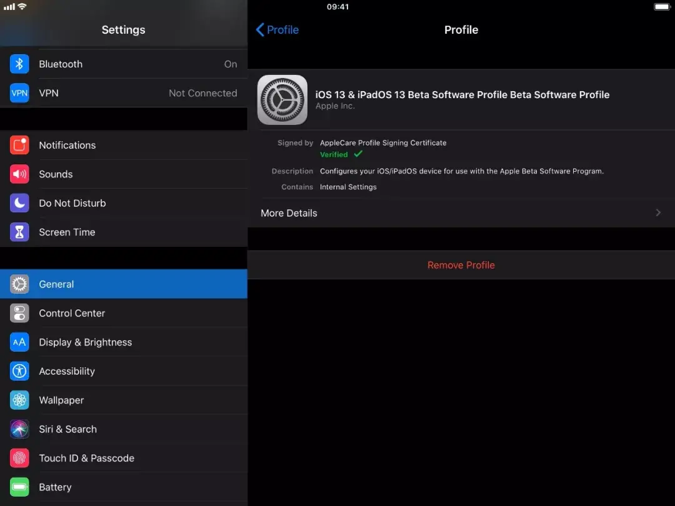Tap the Signed by label
This screenshot has width=675, height=506.
(x=295, y=143)
